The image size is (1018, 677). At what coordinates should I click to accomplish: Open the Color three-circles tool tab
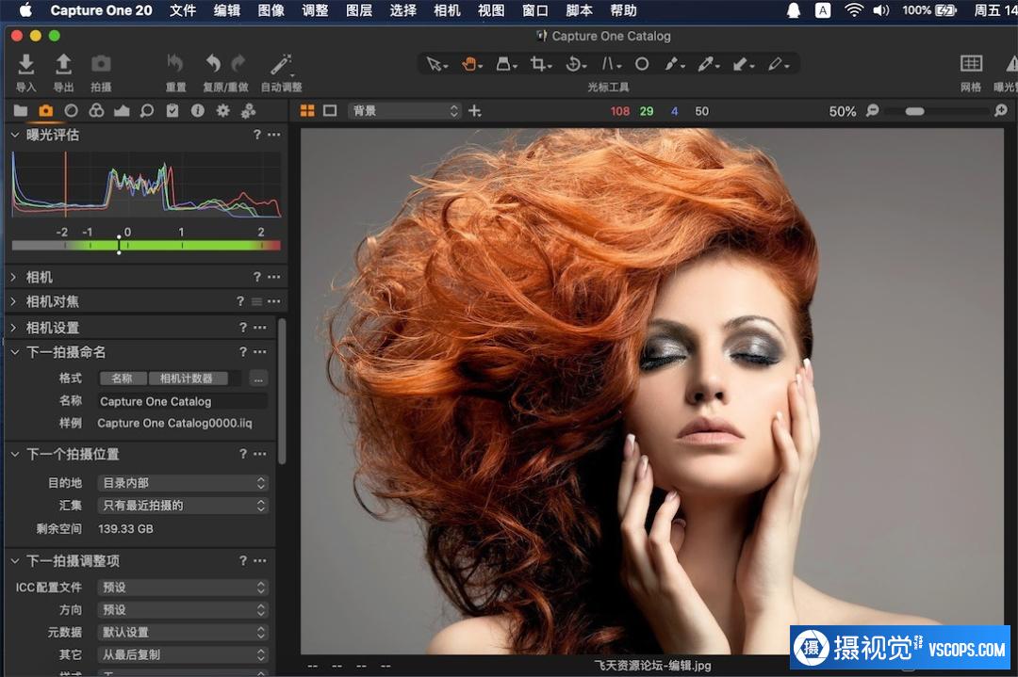(96, 111)
